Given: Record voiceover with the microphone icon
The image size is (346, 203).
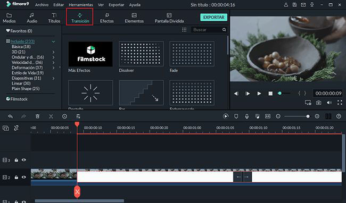Looking at the screenshot, I should tap(246, 116).
